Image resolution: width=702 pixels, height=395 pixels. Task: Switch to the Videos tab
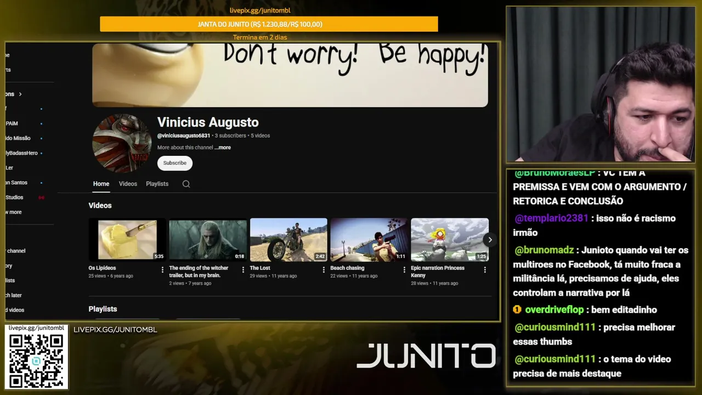[x=128, y=184]
